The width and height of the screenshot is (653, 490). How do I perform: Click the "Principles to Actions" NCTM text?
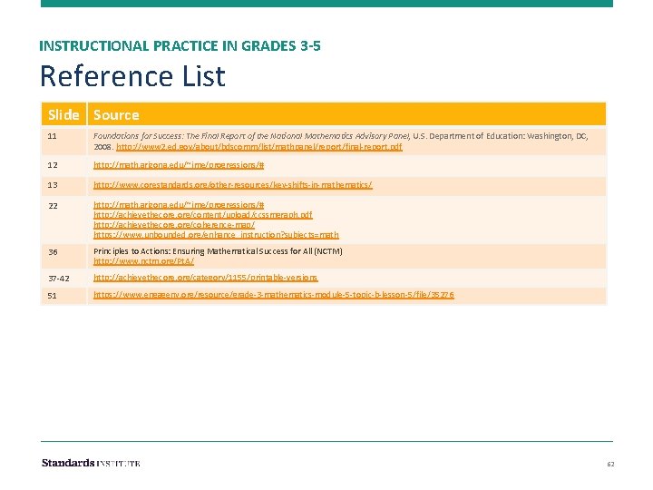[x=218, y=251]
